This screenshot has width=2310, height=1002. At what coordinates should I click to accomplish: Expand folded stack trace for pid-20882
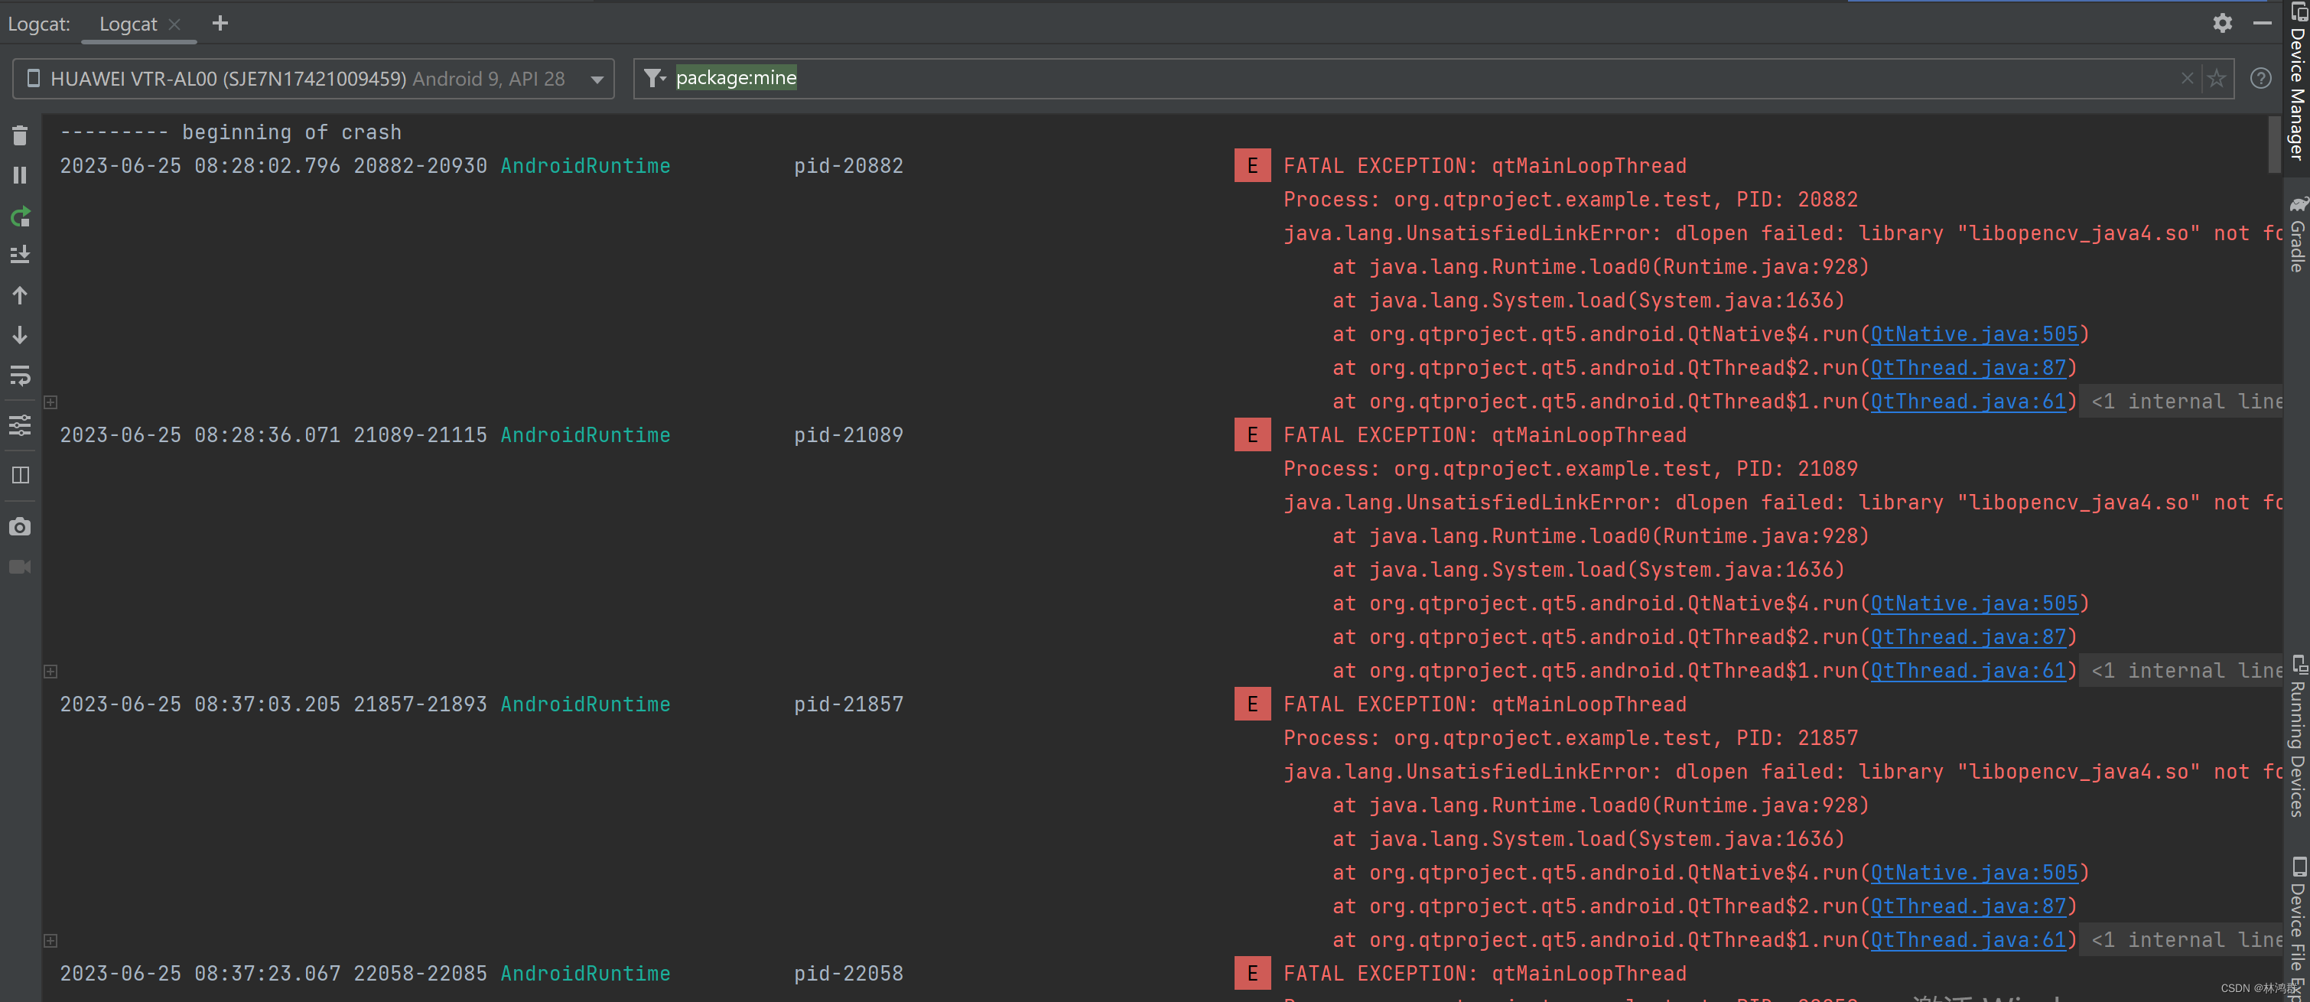pos(51,402)
